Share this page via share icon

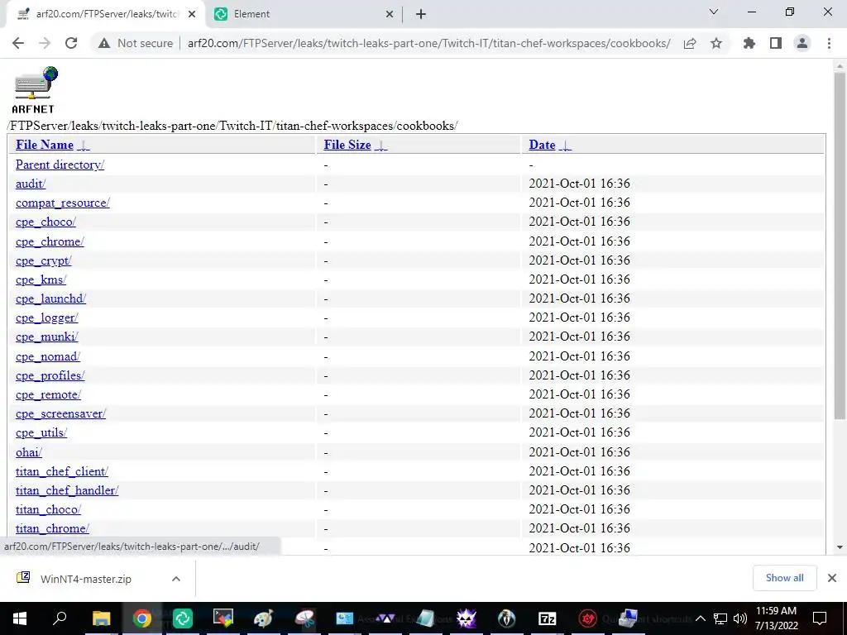[690, 43]
